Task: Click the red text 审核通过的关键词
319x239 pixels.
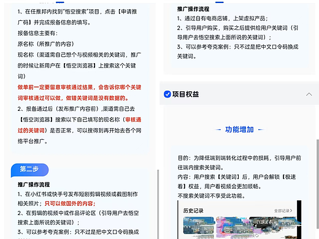Action: pos(79,125)
